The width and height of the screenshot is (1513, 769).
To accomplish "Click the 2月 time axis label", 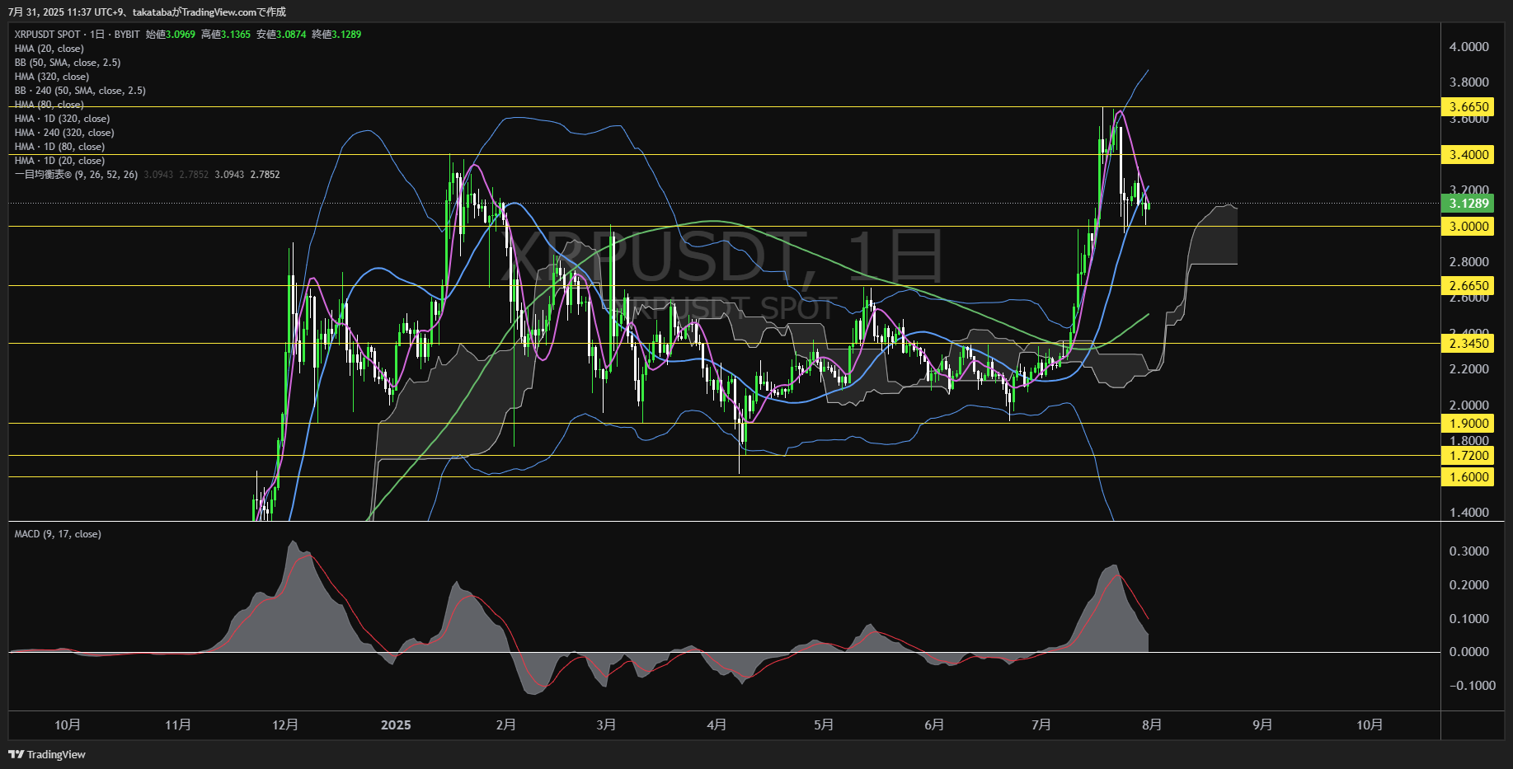I will click(506, 724).
